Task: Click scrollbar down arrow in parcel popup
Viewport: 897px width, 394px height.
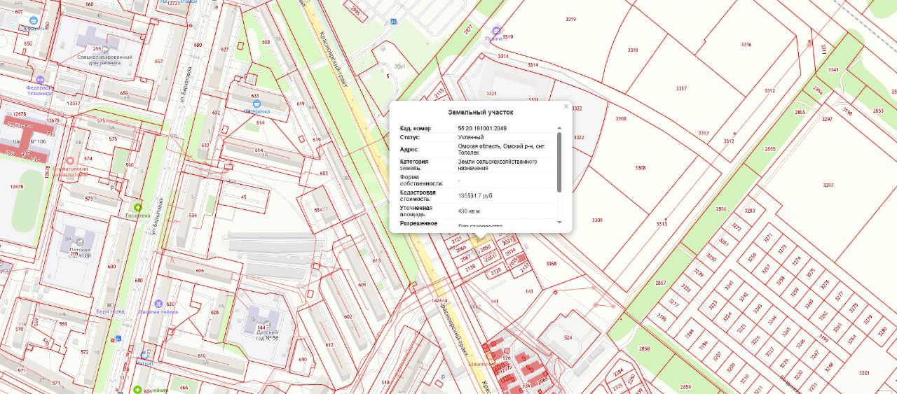Action: pyautogui.click(x=559, y=222)
